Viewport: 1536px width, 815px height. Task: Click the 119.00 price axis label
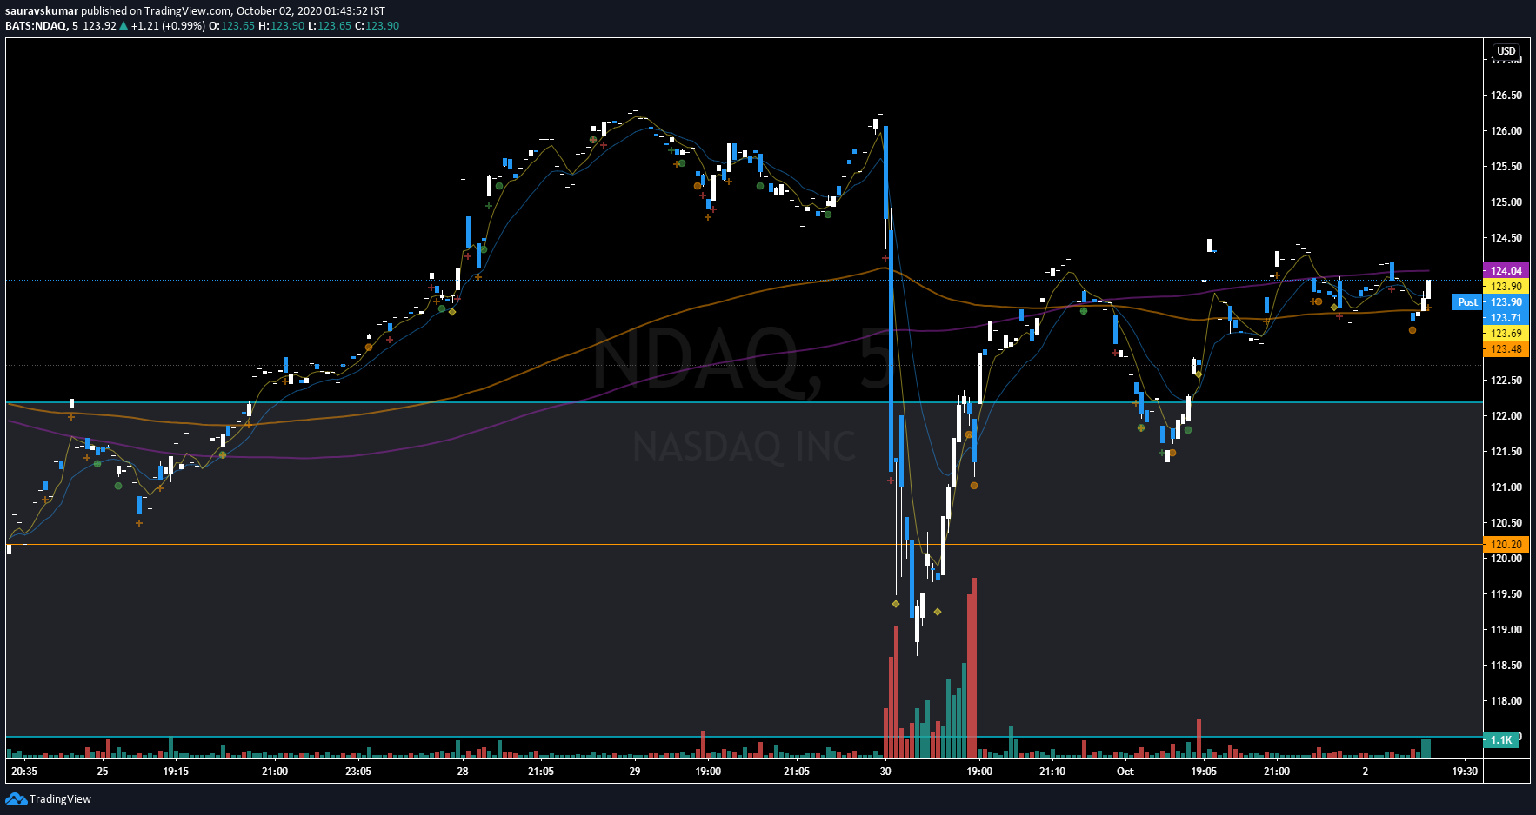click(1506, 630)
